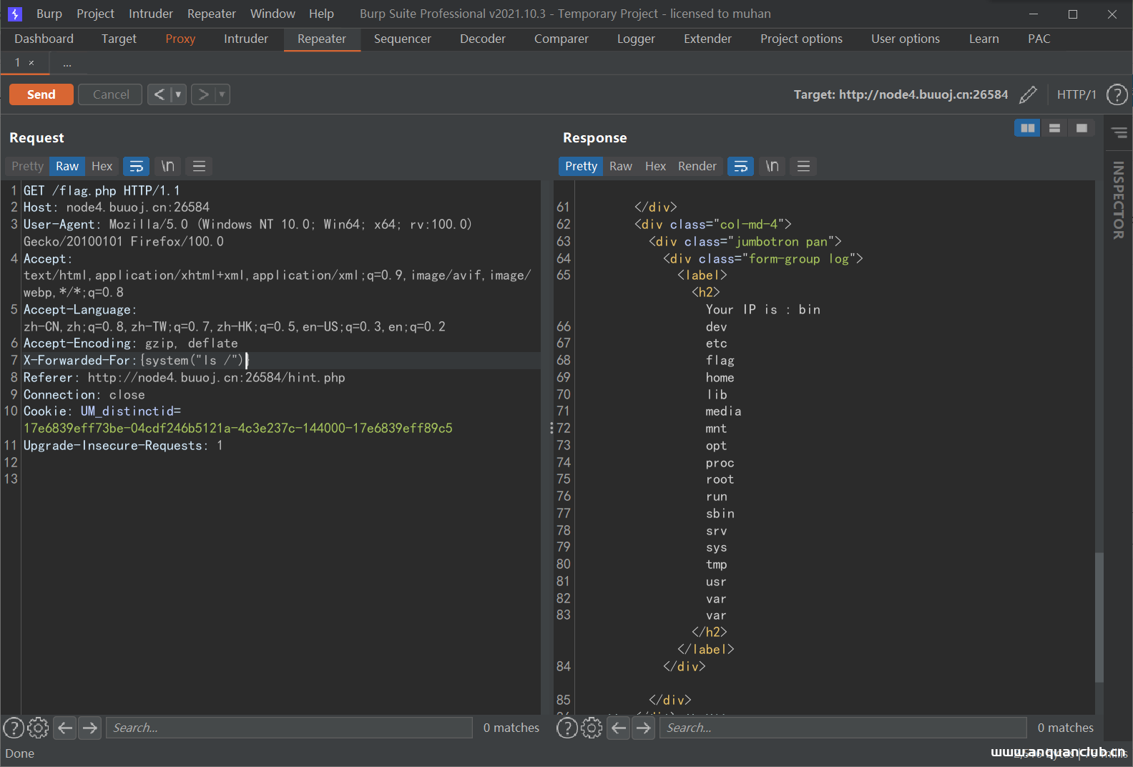
Task: Click the Send request button
Action: coord(41,94)
